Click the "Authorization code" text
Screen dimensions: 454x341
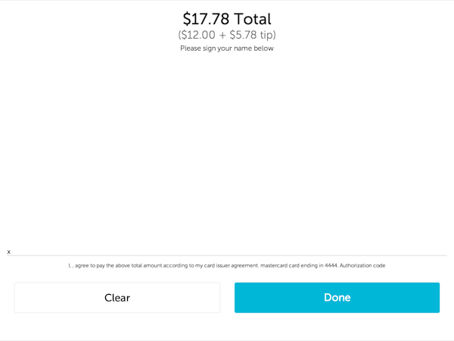pos(362,266)
